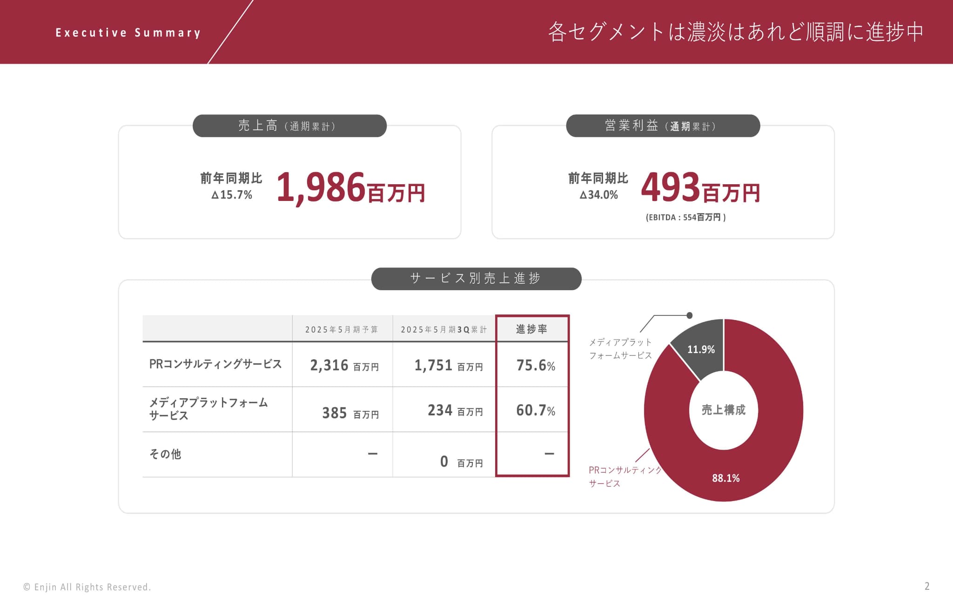This screenshot has height=614, width=953.
Task: Click the page number '2'
Action: [927, 586]
